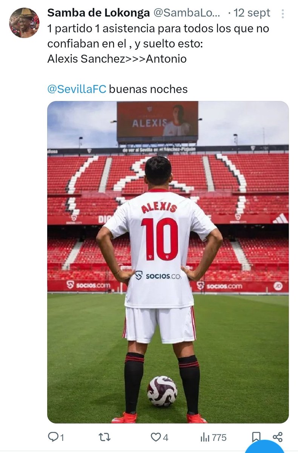Click the tweet's first text line
The image size is (298, 453).
(158, 28)
